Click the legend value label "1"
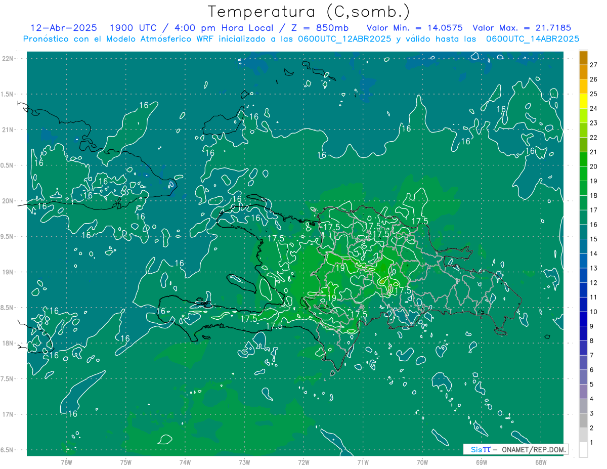The width and height of the screenshot is (607, 469). [x=592, y=442]
